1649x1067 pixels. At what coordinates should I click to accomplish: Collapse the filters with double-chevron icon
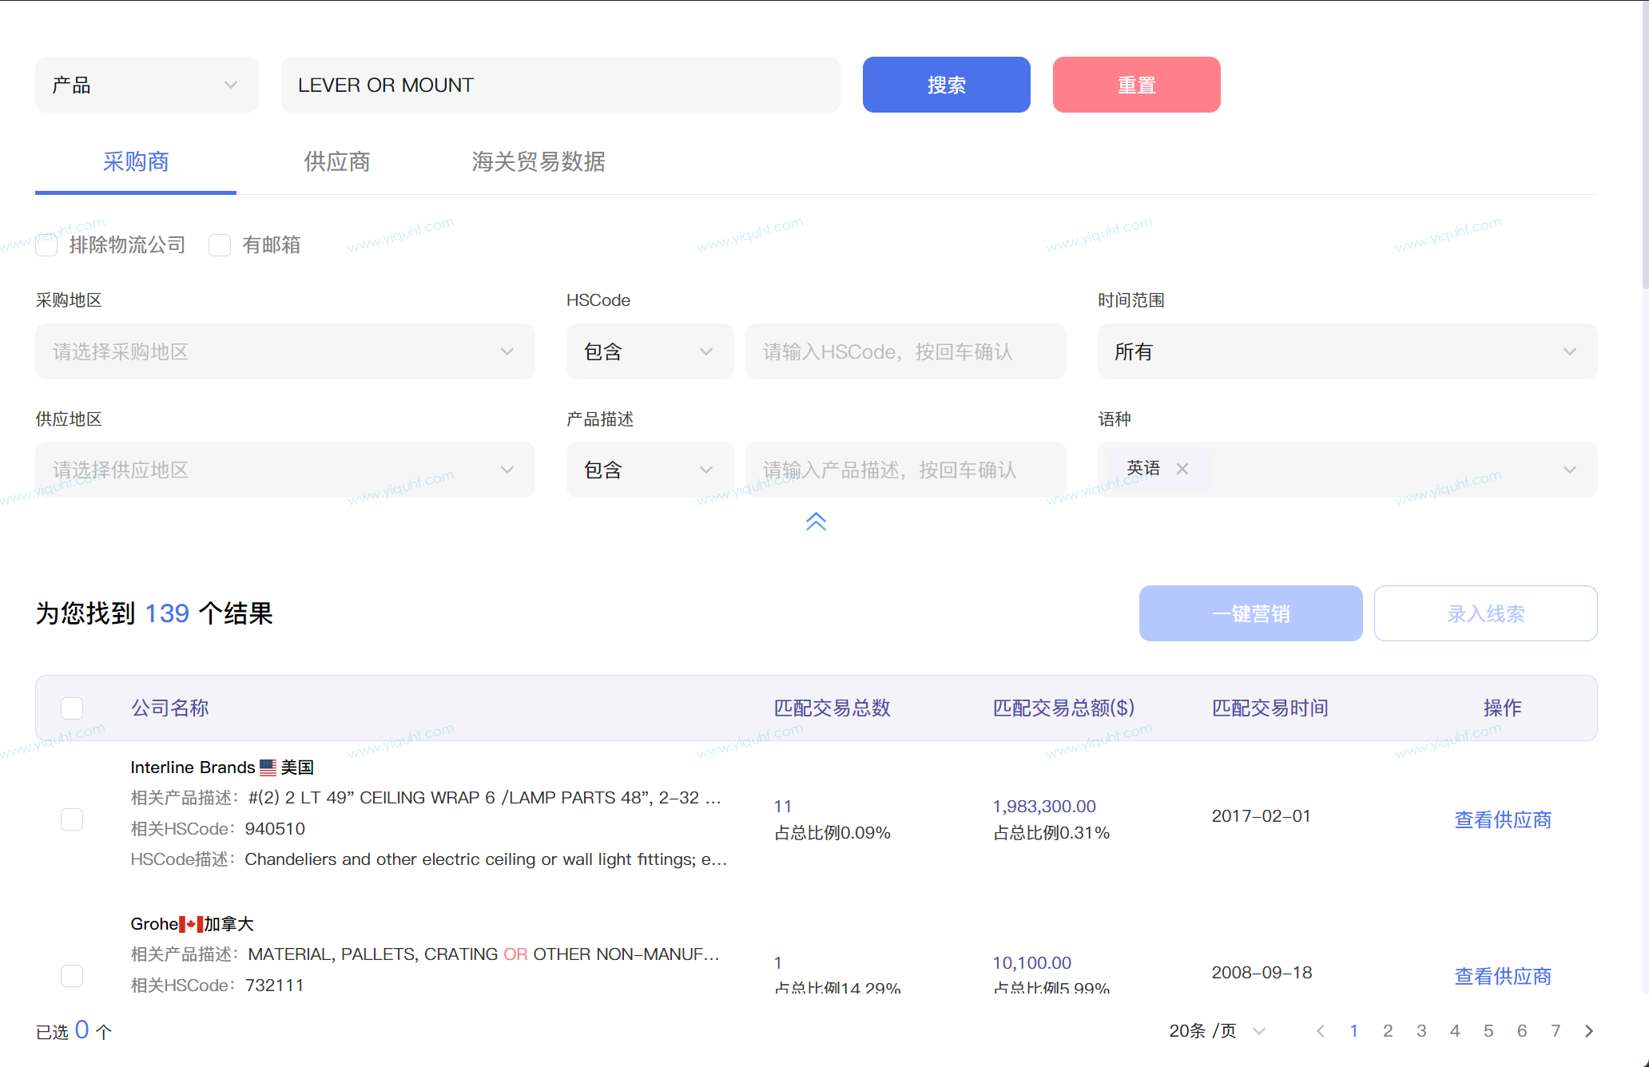tap(816, 522)
